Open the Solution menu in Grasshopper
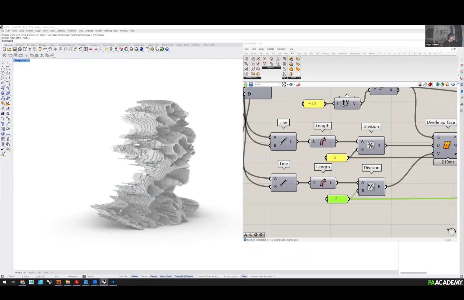Image resolution: width=464 pixels, height=300 pixels. click(281, 49)
